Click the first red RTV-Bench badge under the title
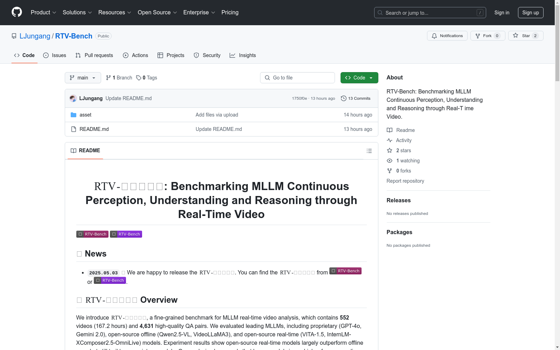 [92, 234]
